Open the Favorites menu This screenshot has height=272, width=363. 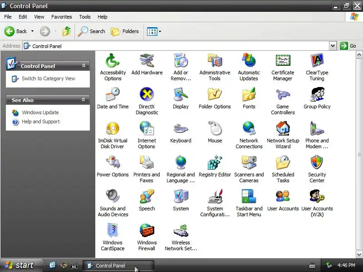click(62, 17)
